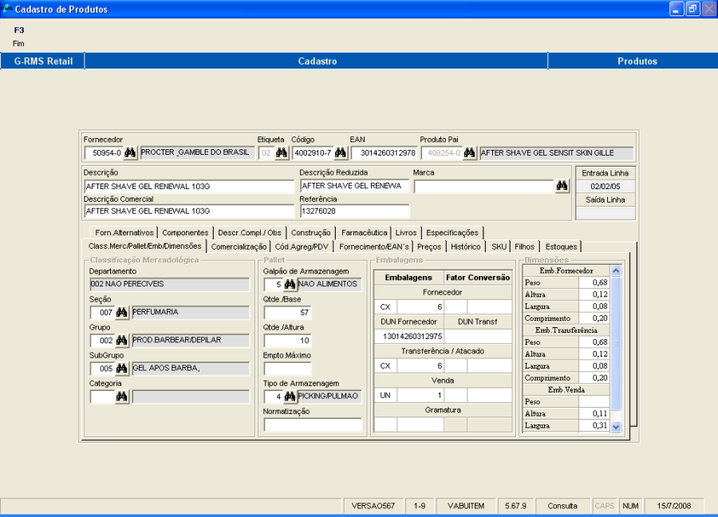
Task: Open the Componentes tab
Action: point(185,233)
